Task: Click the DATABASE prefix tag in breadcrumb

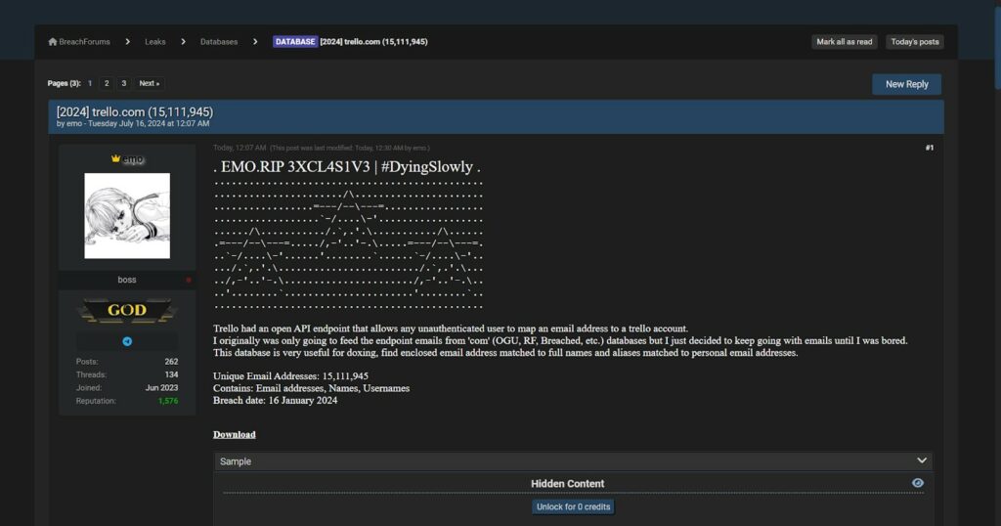Action: (294, 42)
